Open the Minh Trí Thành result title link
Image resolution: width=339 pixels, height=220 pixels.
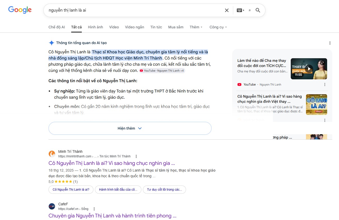[x=112, y=163]
